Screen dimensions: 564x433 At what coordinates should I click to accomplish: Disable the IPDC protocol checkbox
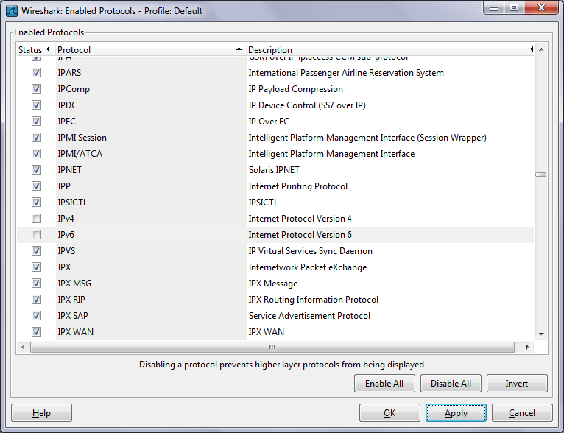tap(36, 105)
